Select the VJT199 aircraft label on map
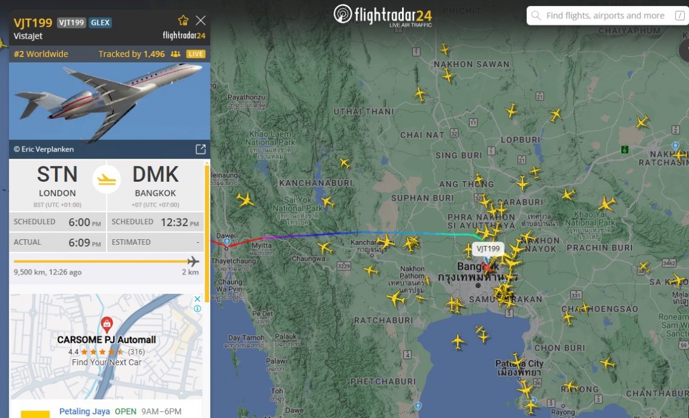689x418 pixels. pos(488,249)
